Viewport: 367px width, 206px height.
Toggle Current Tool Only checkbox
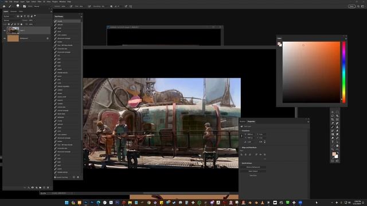[x=55, y=177]
